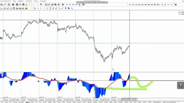This screenshot has height=103, width=184.
Task: Select the blue shapes ellipse tool
Action: pyautogui.click(x=69, y=8)
